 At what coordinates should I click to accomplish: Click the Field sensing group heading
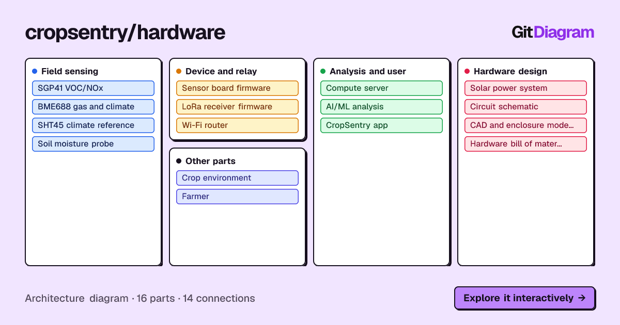click(70, 71)
